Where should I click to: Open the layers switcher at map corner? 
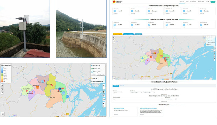click(3, 114)
